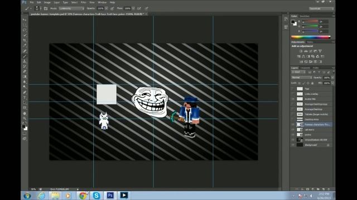
Task: Toggle layer filtering switch
Action: pyautogui.click(x=333, y=72)
